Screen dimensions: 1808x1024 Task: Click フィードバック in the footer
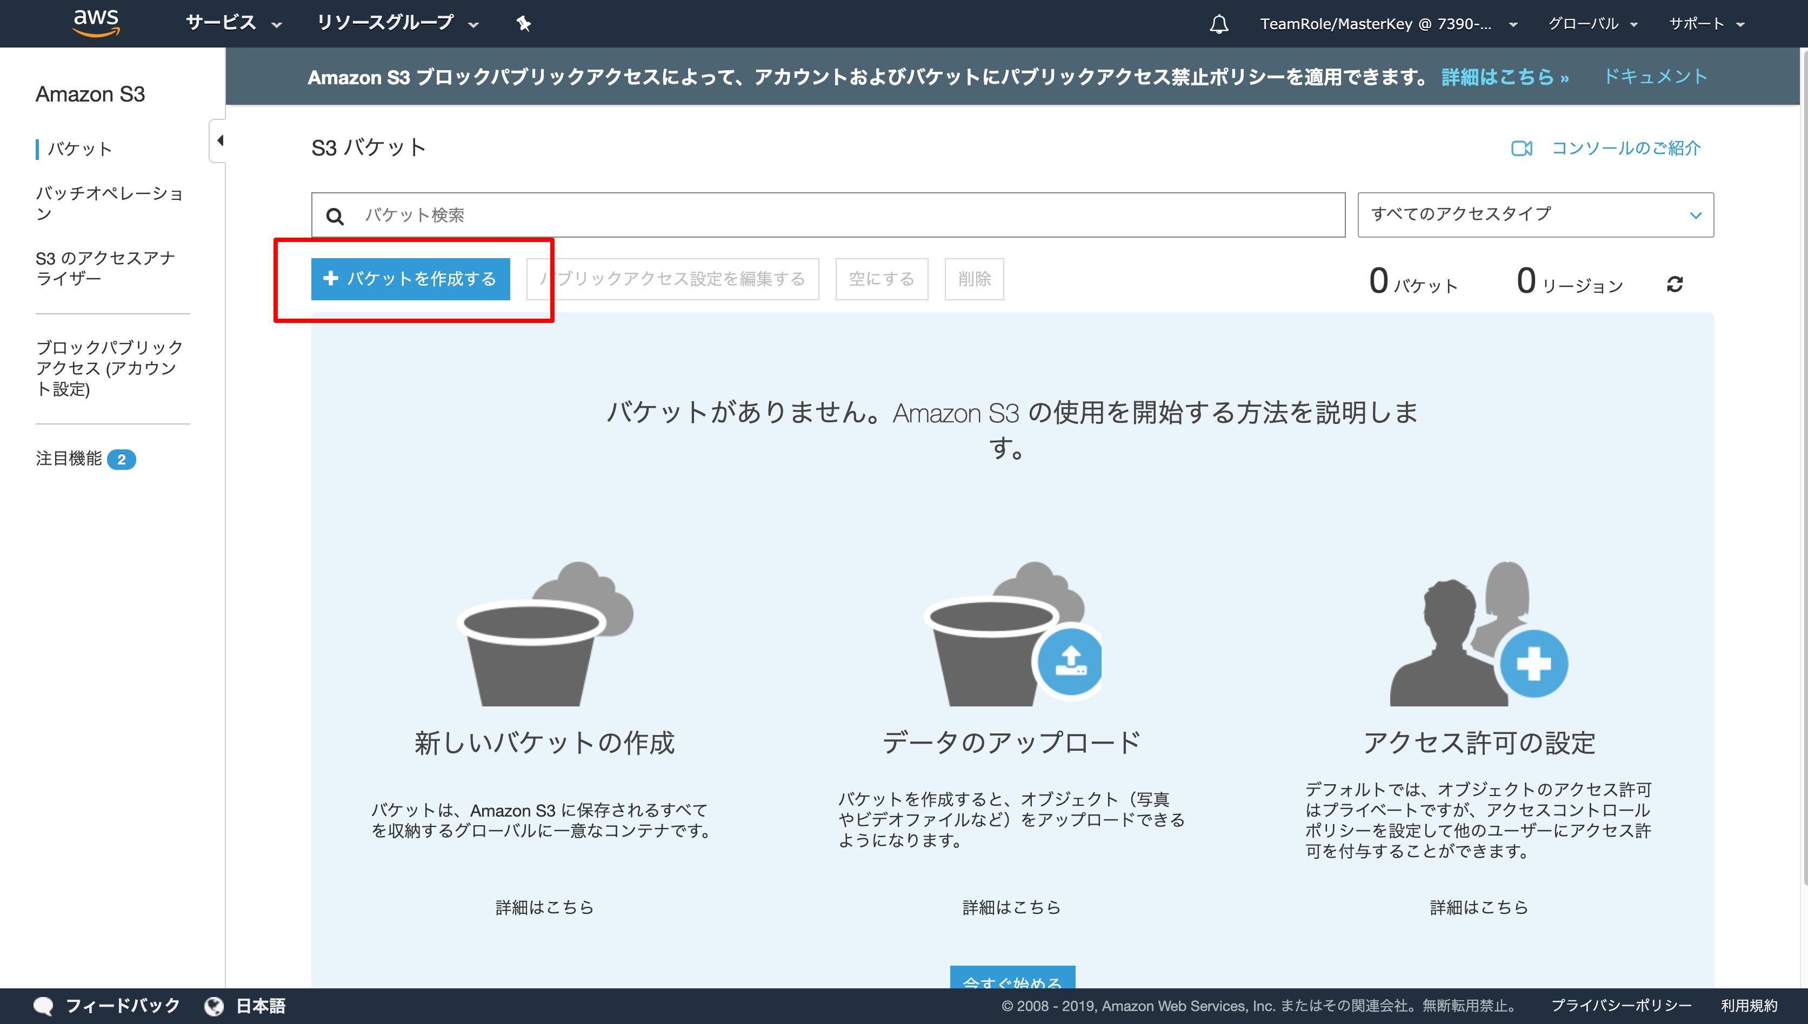click(x=123, y=1006)
